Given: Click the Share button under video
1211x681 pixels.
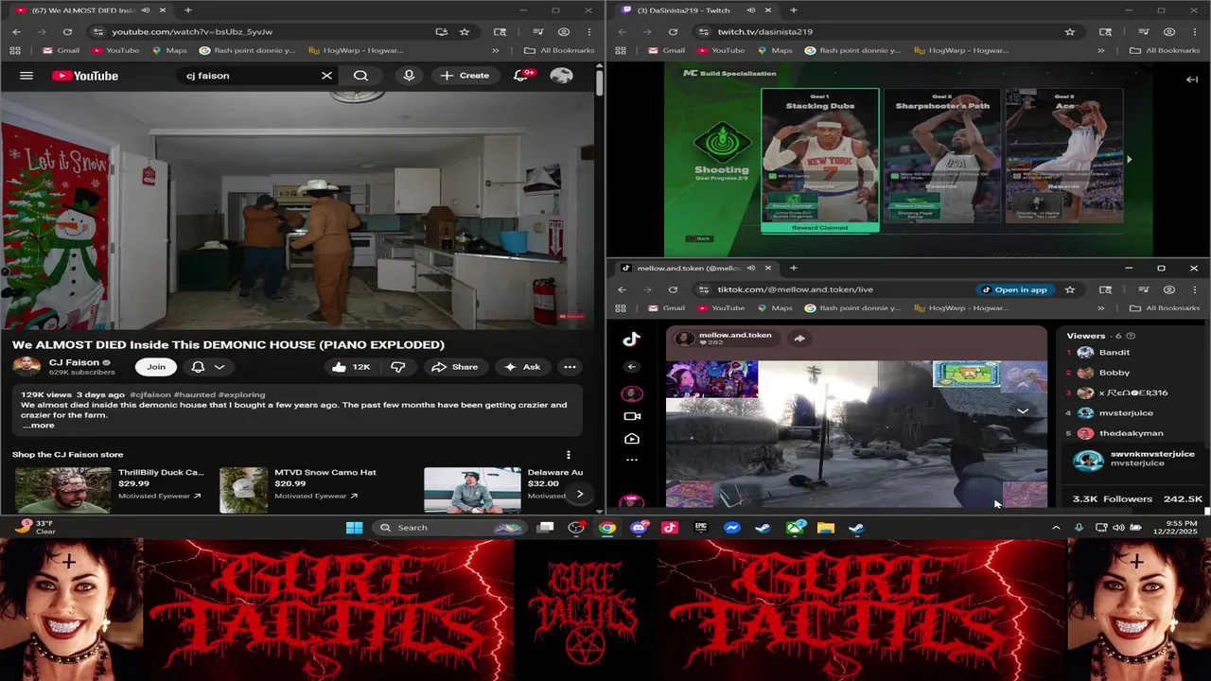Looking at the screenshot, I should [454, 367].
